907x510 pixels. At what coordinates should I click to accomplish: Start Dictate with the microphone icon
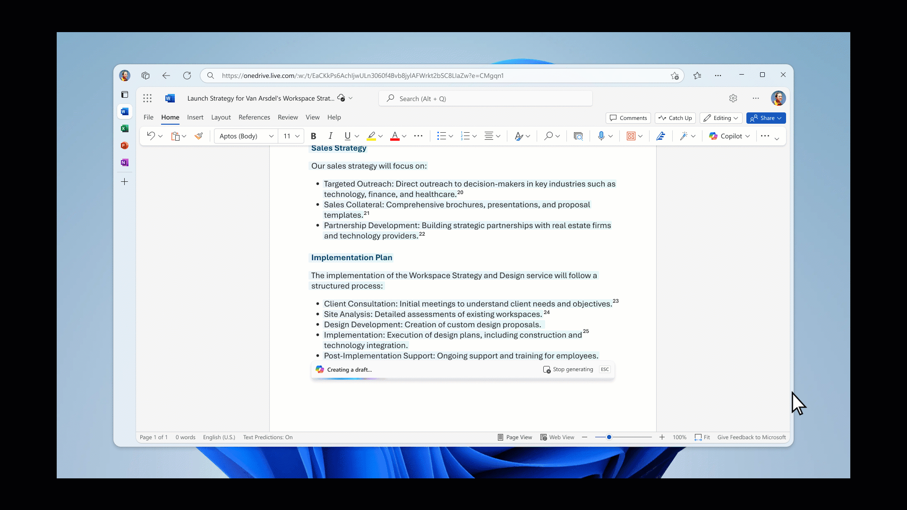coord(601,136)
